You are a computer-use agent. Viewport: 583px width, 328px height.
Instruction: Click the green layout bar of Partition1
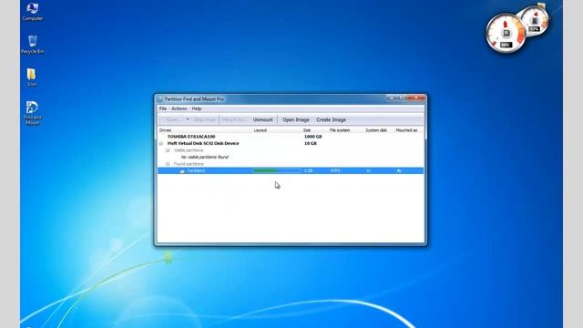(x=277, y=170)
